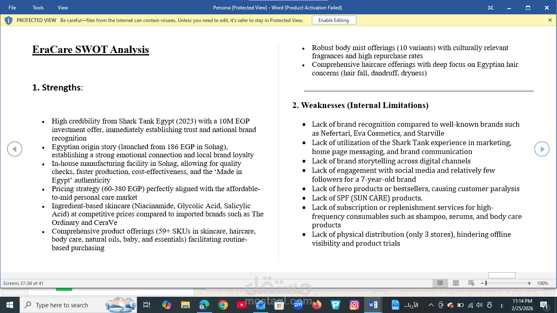The height and width of the screenshot is (313, 557).
Task: Click the EraCare SWOT Analysis heading
Action: tap(91, 50)
